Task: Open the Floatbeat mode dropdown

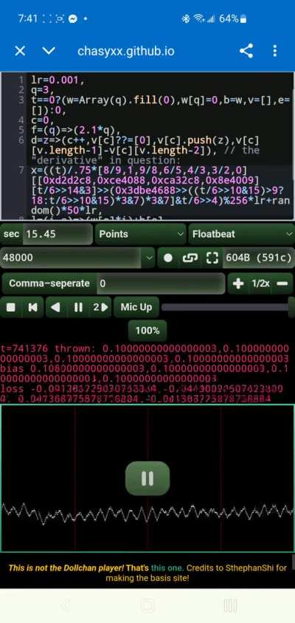Action: click(242, 234)
